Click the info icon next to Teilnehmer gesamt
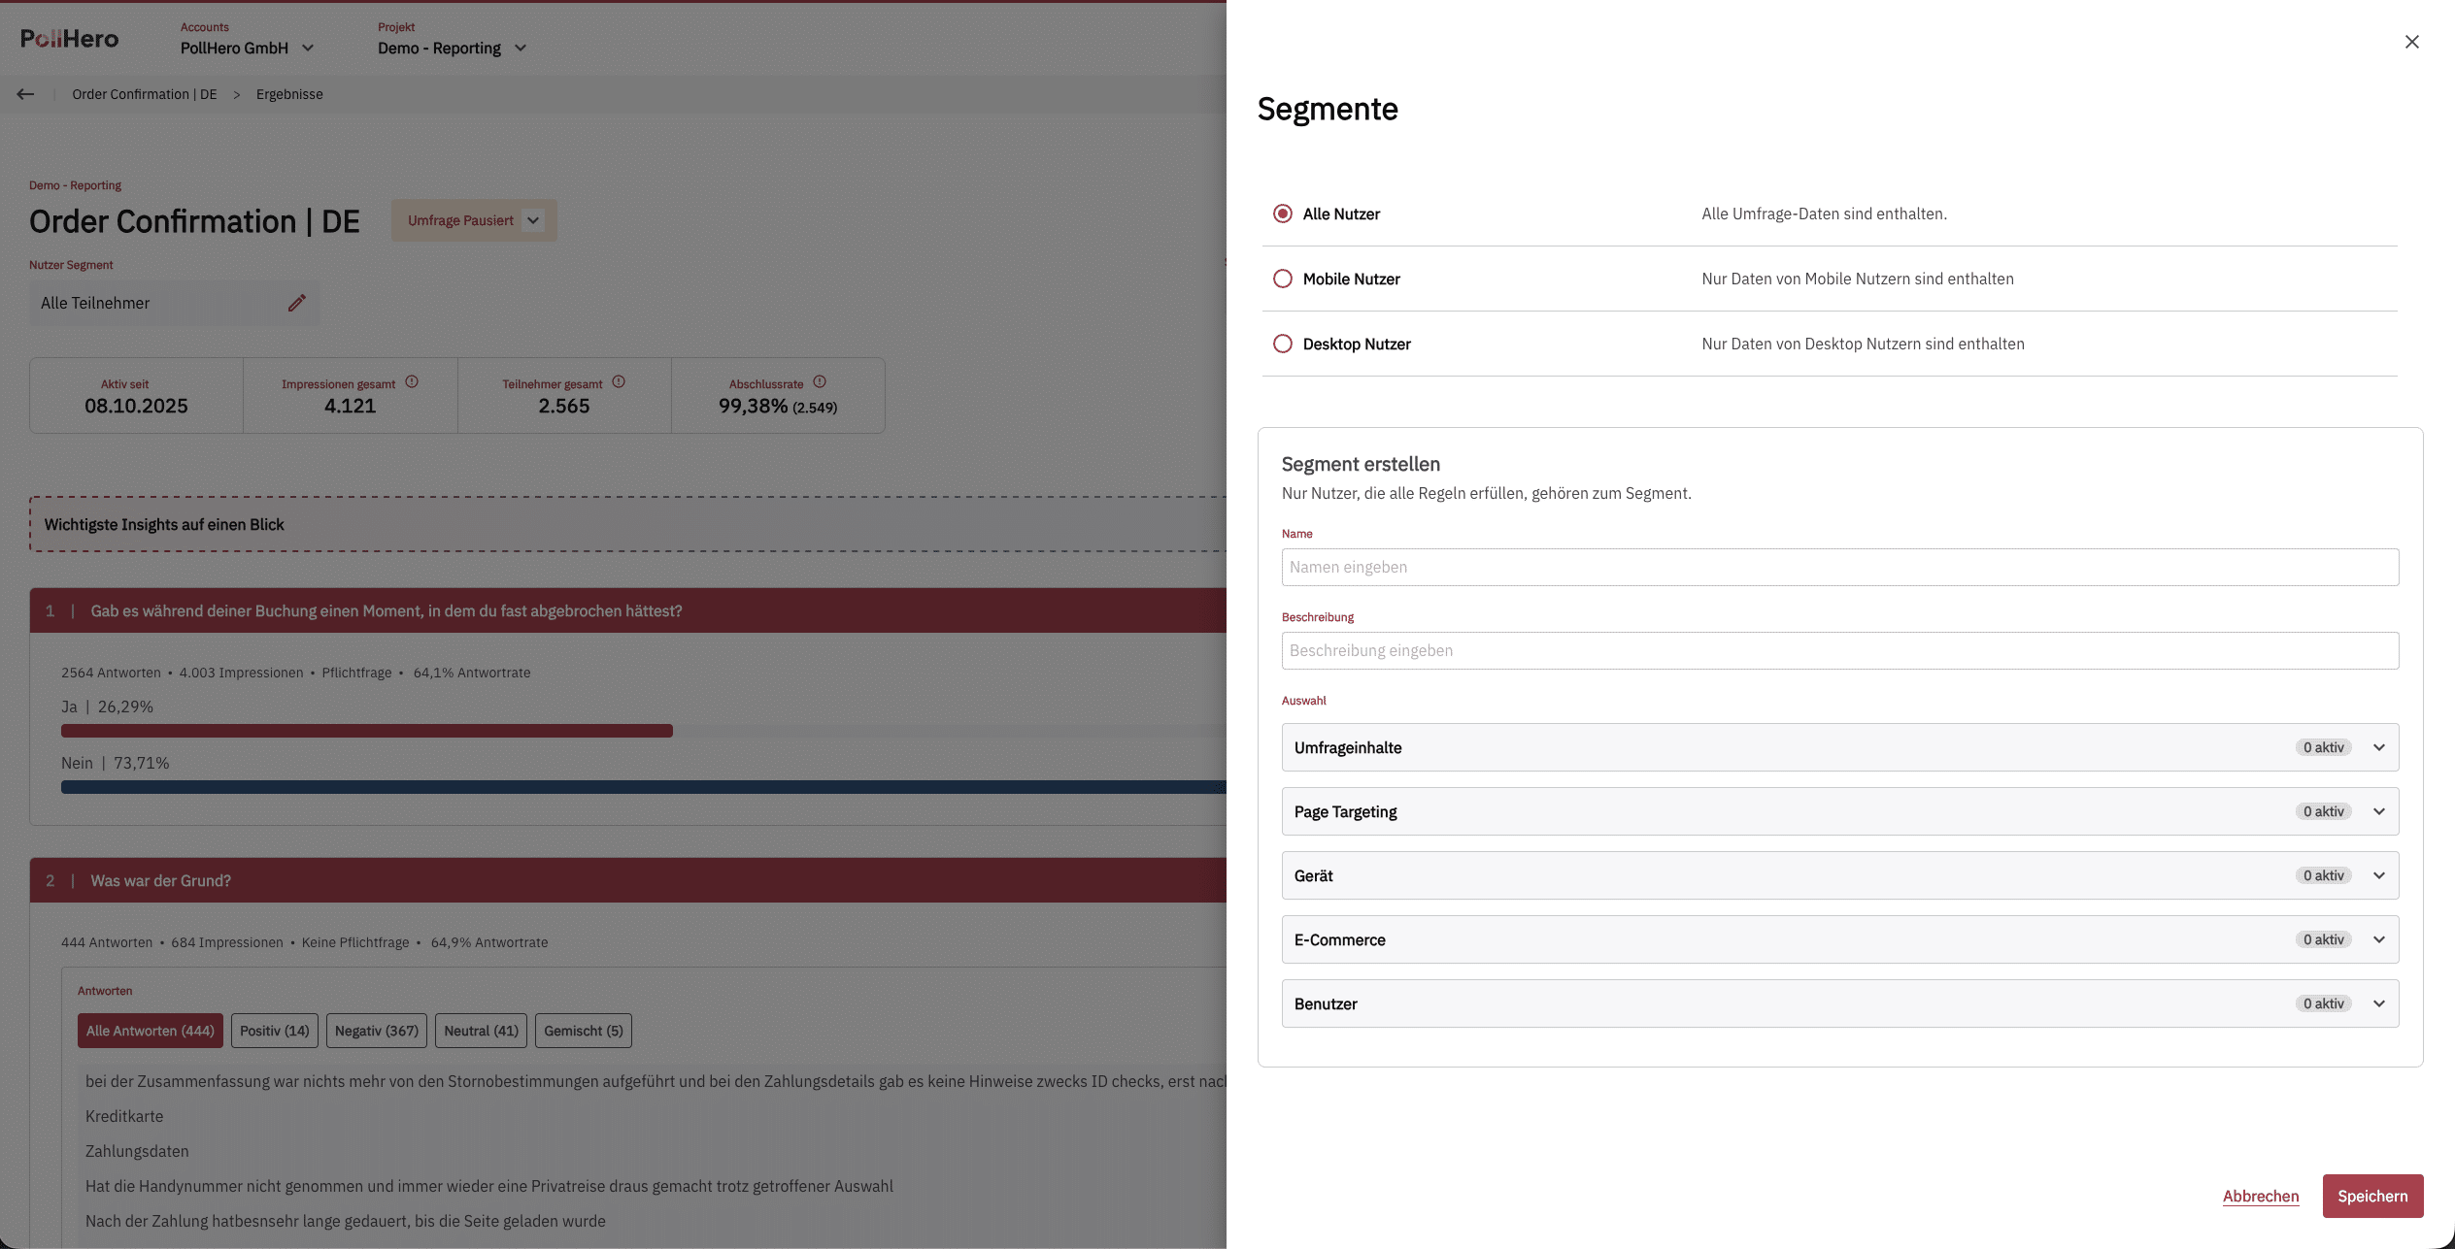Image resolution: width=2455 pixels, height=1249 pixels. click(619, 382)
